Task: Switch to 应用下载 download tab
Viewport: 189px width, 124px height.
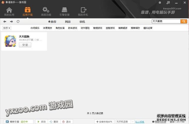Action: pos(27,12)
